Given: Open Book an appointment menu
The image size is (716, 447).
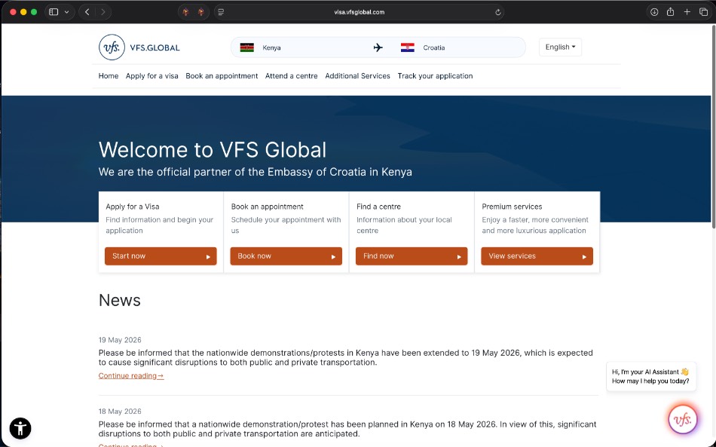Looking at the screenshot, I should pos(222,76).
